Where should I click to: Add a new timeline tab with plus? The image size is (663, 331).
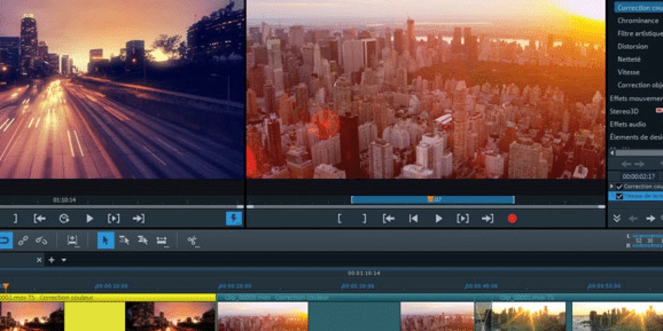pos(51,260)
